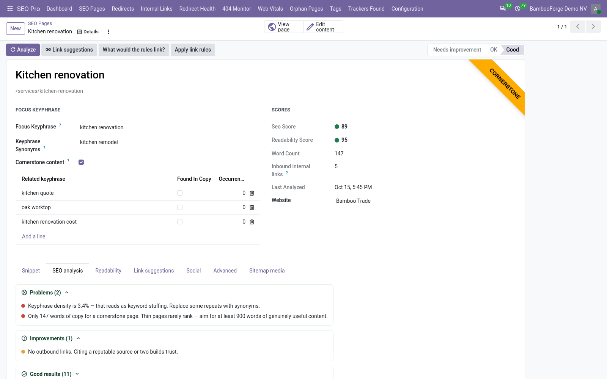Open the Configuration menu

click(407, 9)
